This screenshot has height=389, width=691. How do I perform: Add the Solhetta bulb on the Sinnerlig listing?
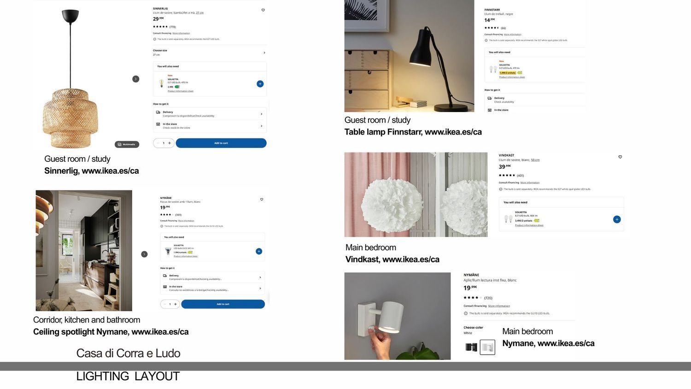[260, 84]
